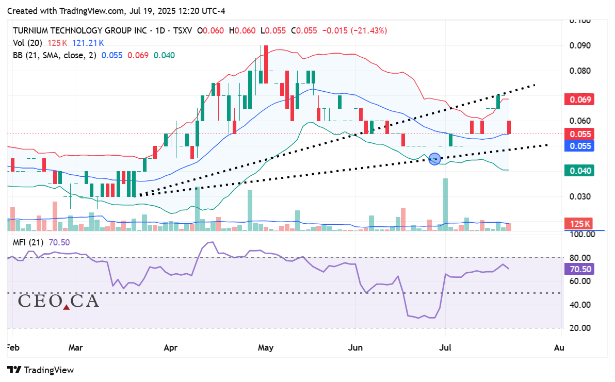The height and width of the screenshot is (382, 615).
Task: Click the purple 70.50 tag on MFI axis
Action: pos(579,269)
